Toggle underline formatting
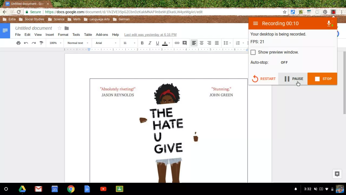346x195 pixels. click(157, 43)
